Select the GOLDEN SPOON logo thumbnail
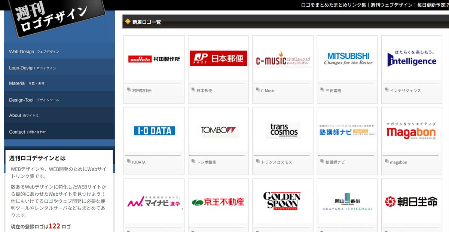This screenshot has height=232, width=449. [x=283, y=202]
